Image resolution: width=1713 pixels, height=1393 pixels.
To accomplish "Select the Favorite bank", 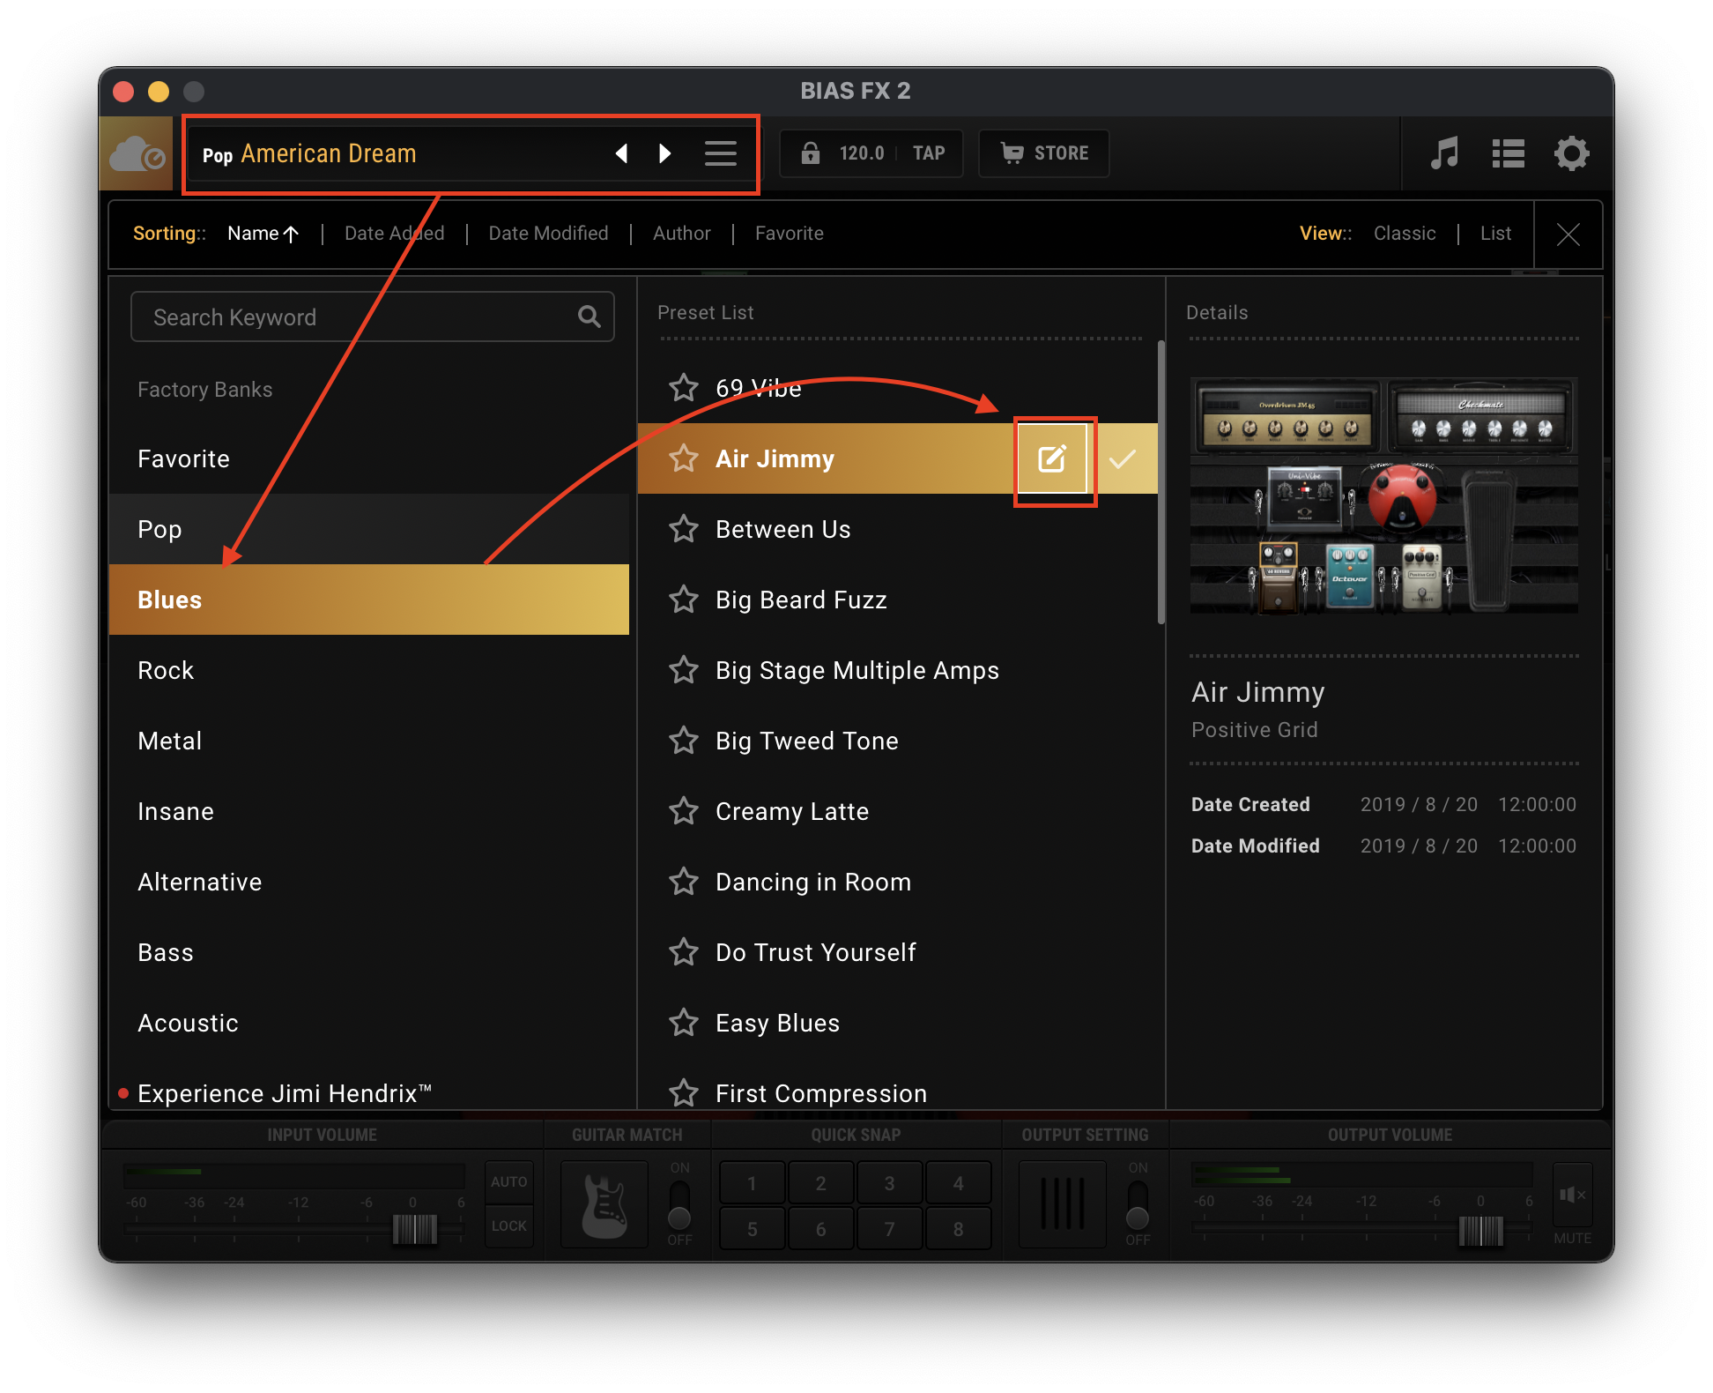I will click(369, 458).
